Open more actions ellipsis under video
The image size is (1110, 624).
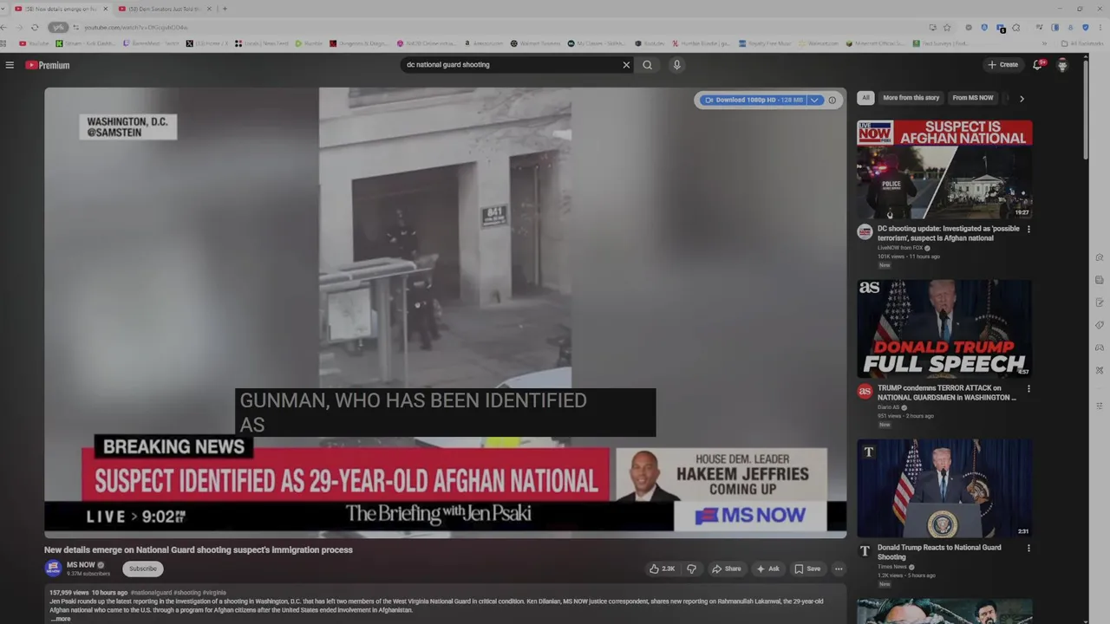coord(839,569)
